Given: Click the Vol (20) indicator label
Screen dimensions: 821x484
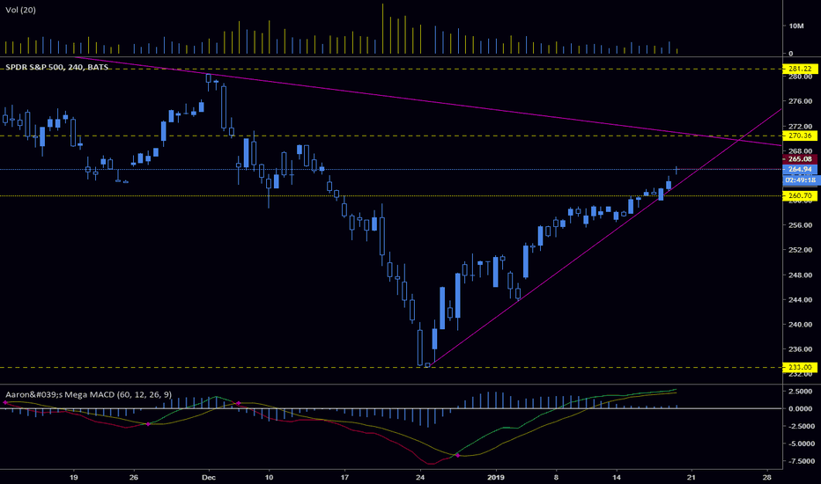Looking at the screenshot, I should tap(20, 10).
